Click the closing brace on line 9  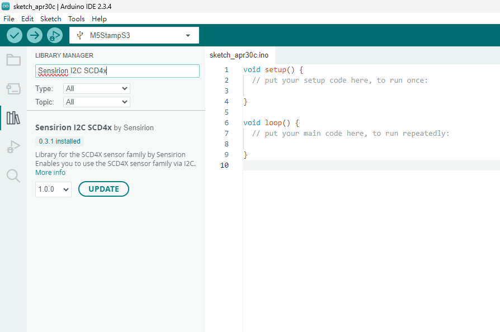coord(246,154)
